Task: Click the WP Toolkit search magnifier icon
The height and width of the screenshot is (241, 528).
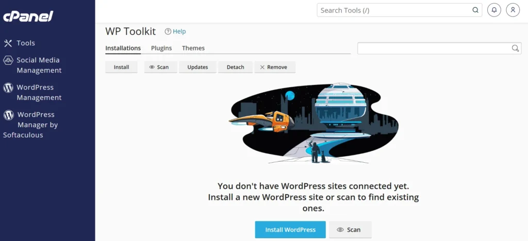Action: coord(515,48)
